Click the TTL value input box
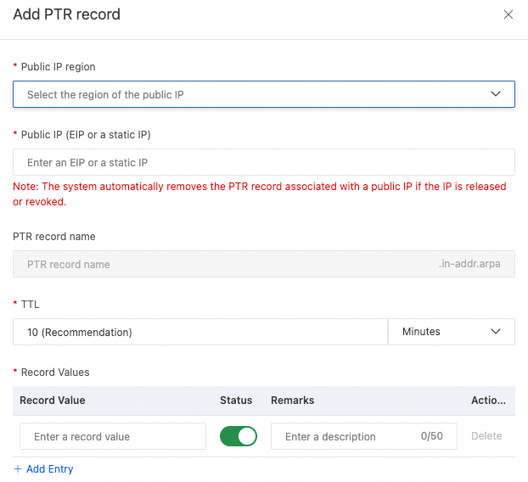The height and width of the screenshot is (482, 528). 200,332
